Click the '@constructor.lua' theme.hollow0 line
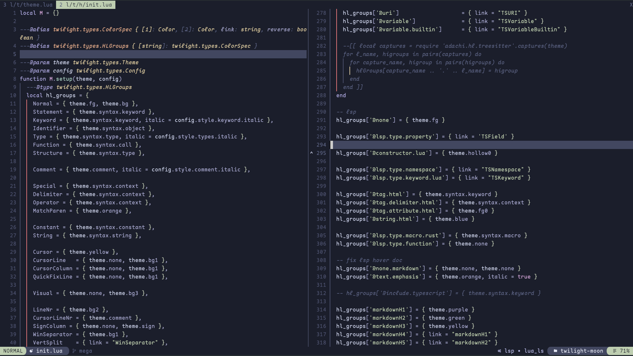Screen dimensions: 633x356 coord(417,153)
